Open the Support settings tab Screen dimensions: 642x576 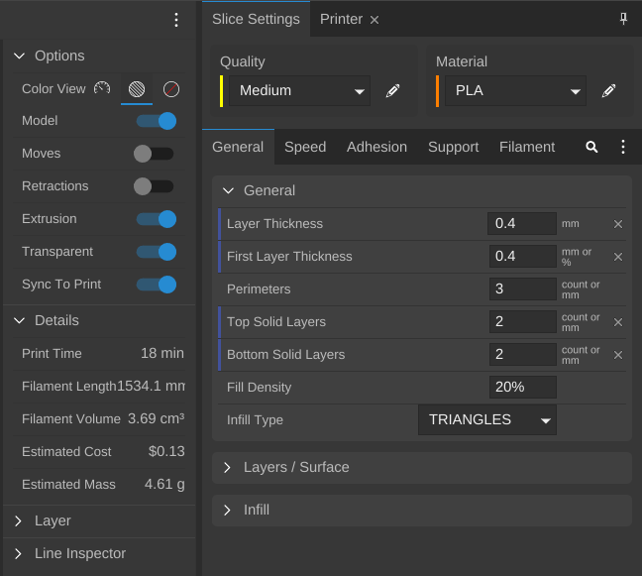pyautogui.click(x=453, y=147)
